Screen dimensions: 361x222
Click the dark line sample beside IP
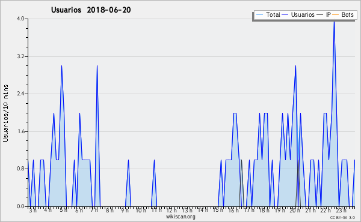320,15
